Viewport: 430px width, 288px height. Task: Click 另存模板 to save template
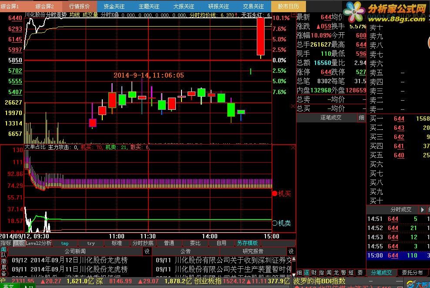[247, 243]
